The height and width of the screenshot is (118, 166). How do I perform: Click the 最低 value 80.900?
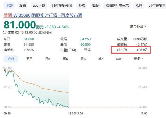[x=86, y=44]
